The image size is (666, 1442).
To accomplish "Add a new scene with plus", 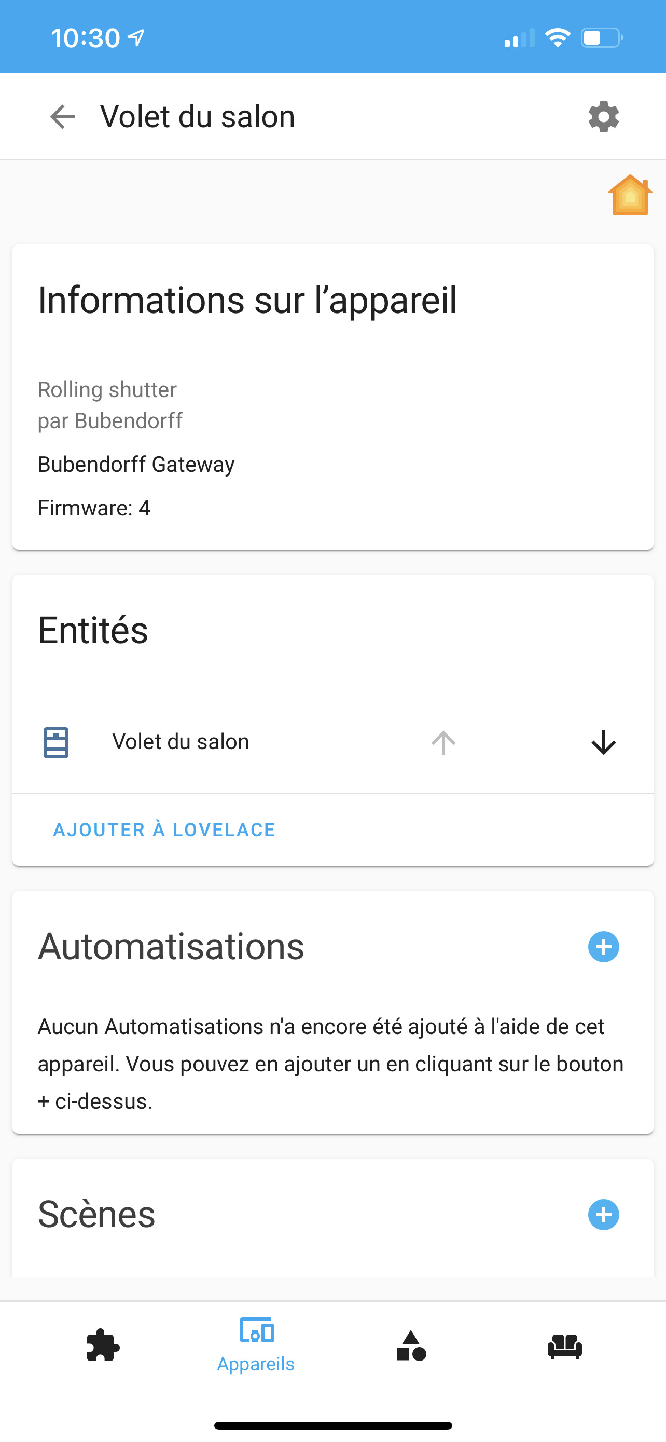I will (x=603, y=1215).
